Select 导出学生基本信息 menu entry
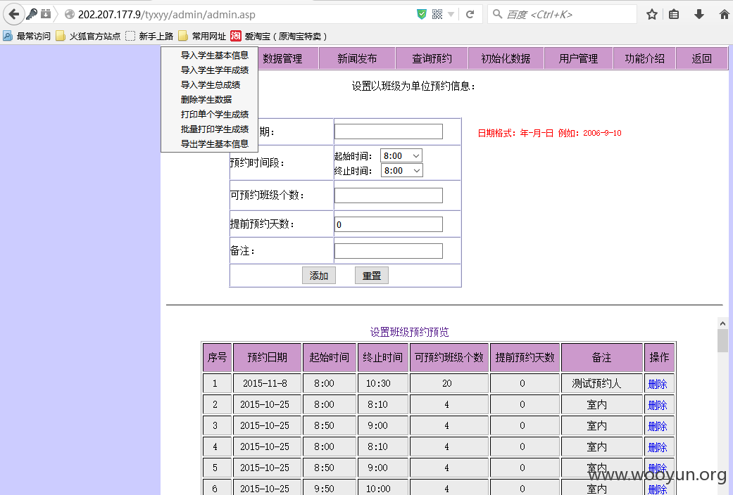Screen dimensions: 733x495 tap(215, 144)
